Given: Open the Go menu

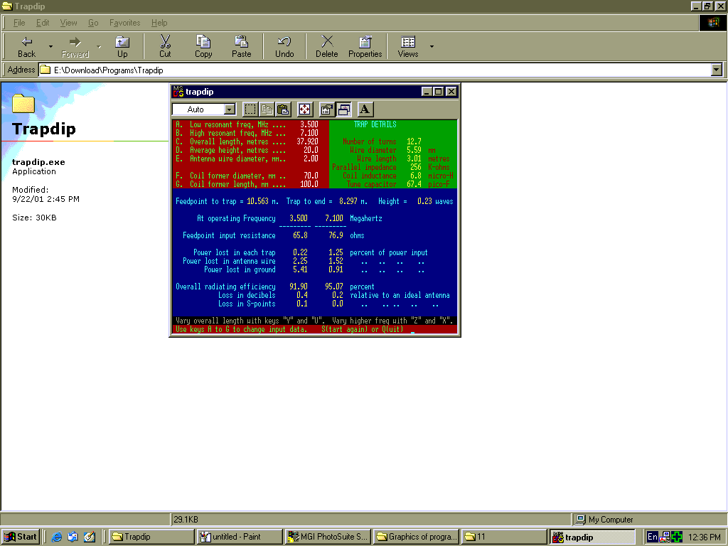Looking at the screenshot, I should click(x=93, y=23).
